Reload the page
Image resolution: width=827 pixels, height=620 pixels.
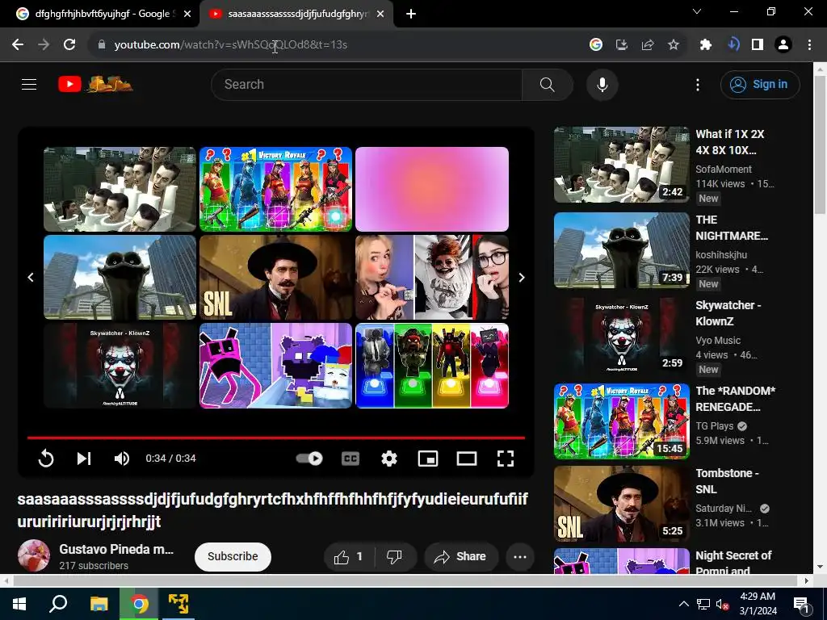[x=69, y=45]
